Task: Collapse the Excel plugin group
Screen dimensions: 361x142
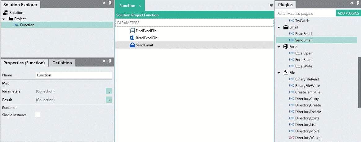Action: [279, 47]
